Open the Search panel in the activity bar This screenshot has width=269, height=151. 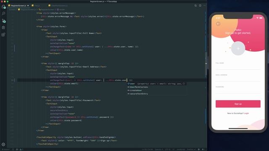[x=3, y=13]
